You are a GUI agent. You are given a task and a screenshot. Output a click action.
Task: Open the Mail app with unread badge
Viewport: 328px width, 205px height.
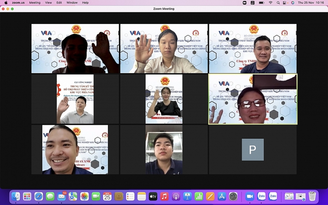(x=62, y=197)
